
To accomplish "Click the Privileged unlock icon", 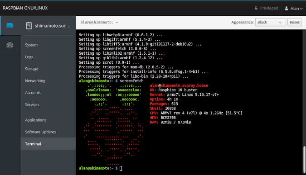I will point(256,8).
